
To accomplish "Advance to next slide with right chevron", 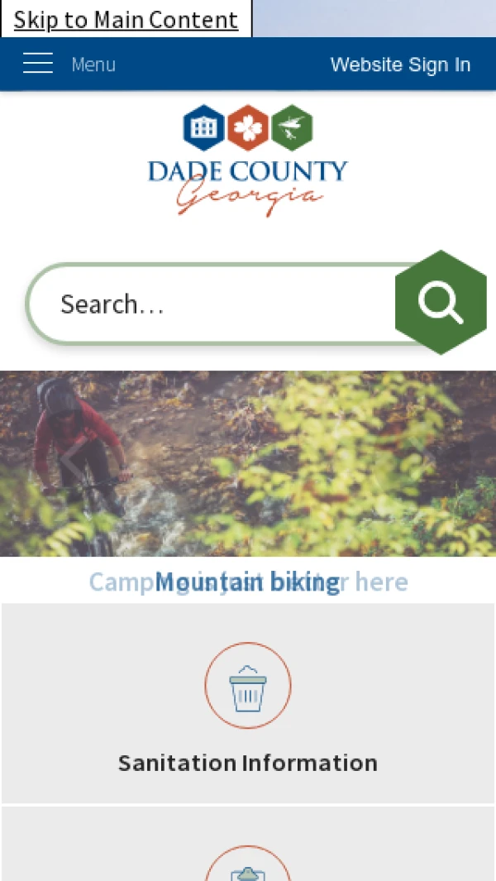I will coord(425,460).
